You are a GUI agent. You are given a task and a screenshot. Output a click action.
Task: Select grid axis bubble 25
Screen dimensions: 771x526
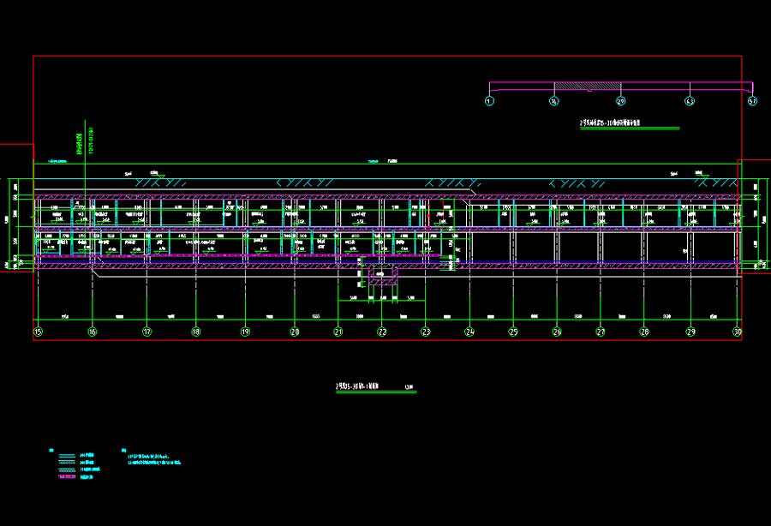coord(513,331)
